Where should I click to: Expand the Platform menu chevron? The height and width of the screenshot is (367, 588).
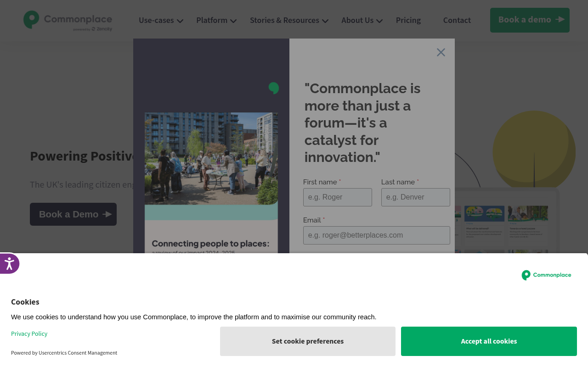[x=233, y=21]
